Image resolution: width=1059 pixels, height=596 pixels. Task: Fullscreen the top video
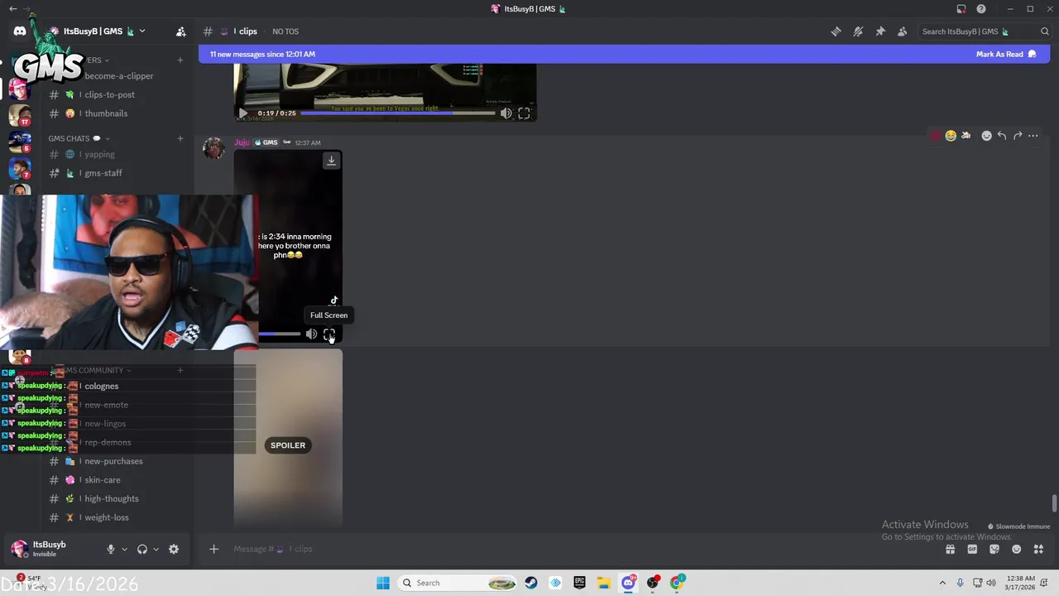point(524,113)
